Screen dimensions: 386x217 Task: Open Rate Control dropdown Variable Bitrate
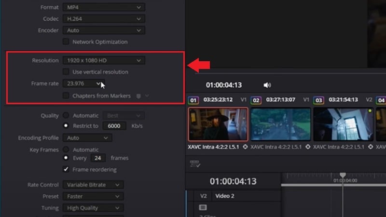coord(93,185)
